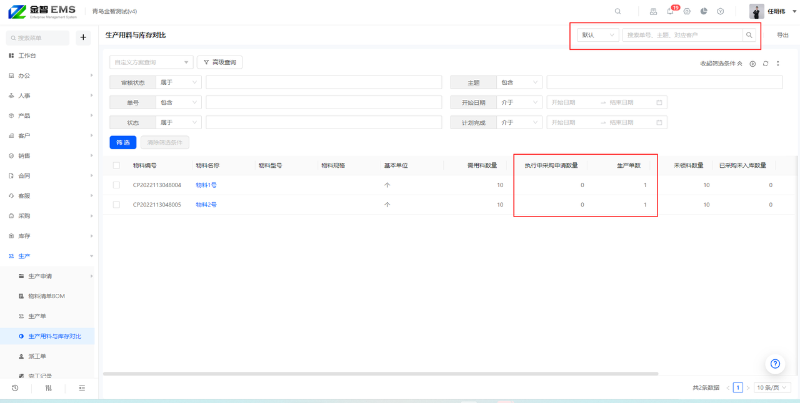Click the 主题 filter text input
800x403 pixels.
pos(664,82)
